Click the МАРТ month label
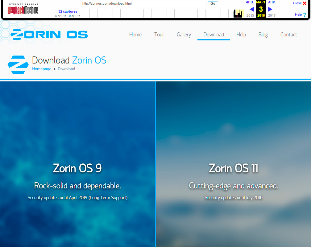The height and width of the screenshot is (247, 311). click(261, 2)
